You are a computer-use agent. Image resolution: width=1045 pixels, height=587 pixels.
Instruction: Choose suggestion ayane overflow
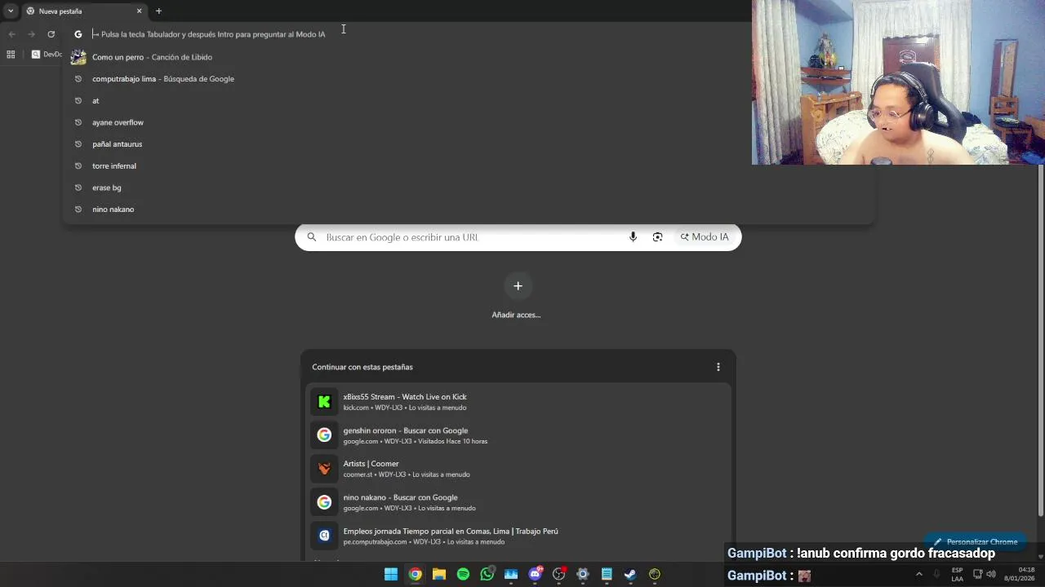coord(469,122)
